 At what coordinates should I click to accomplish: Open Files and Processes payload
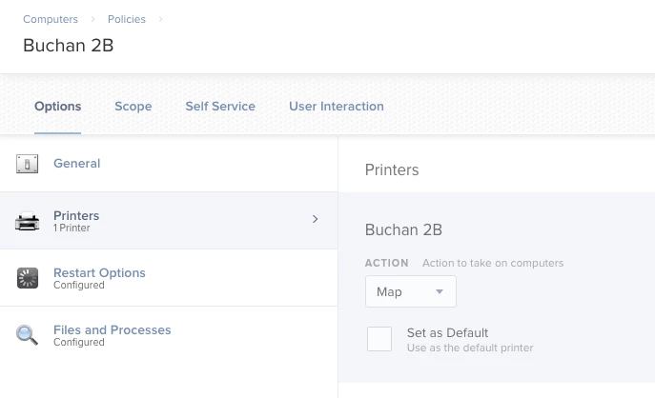[169, 335]
